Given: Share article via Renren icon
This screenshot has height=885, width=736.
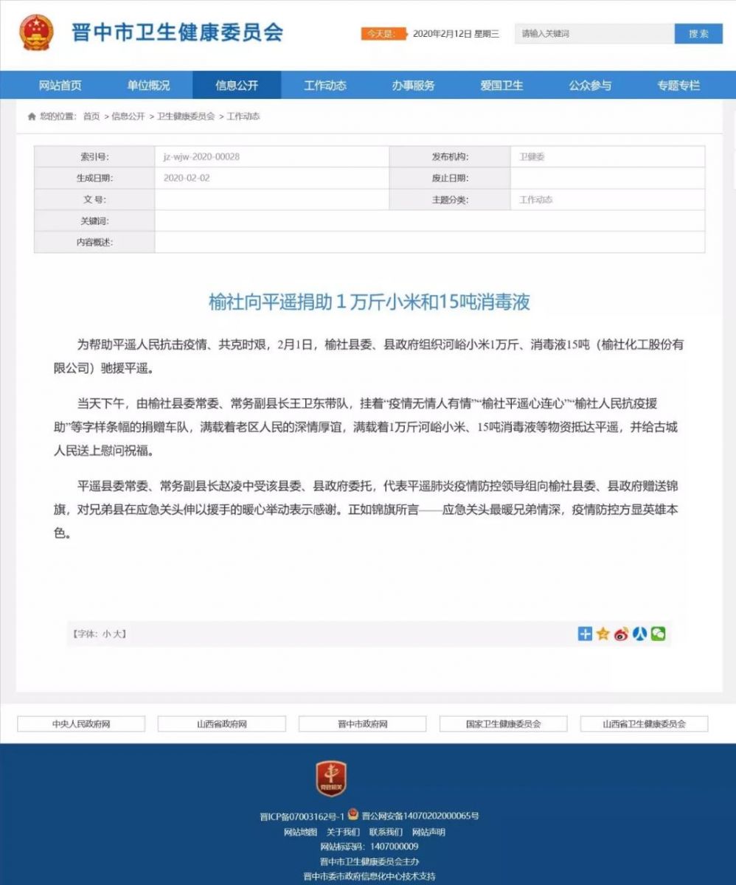Looking at the screenshot, I should pyautogui.click(x=639, y=634).
